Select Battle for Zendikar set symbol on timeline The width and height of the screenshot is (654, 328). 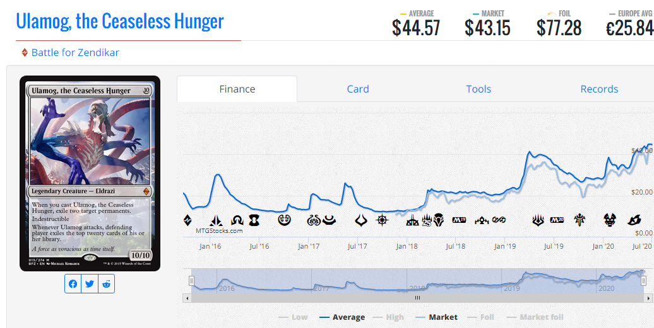pos(187,220)
